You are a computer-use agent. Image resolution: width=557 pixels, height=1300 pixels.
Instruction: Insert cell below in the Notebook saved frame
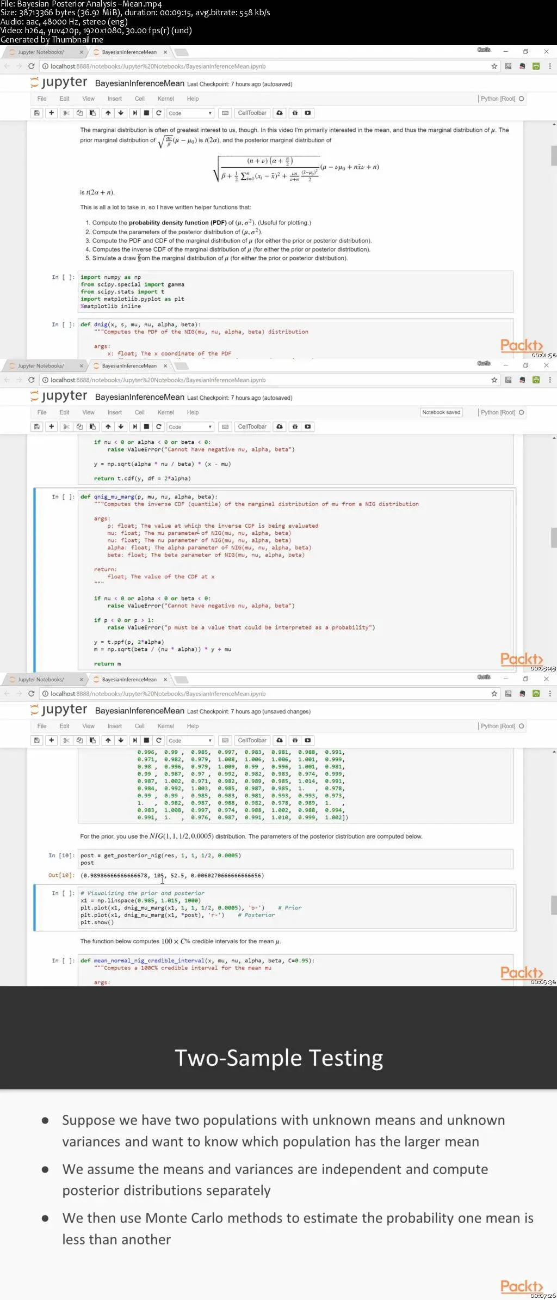51,427
